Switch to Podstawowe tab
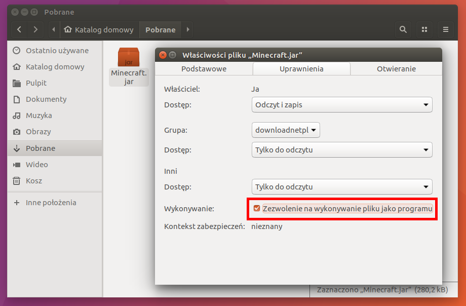The image size is (466, 306). coord(204,69)
